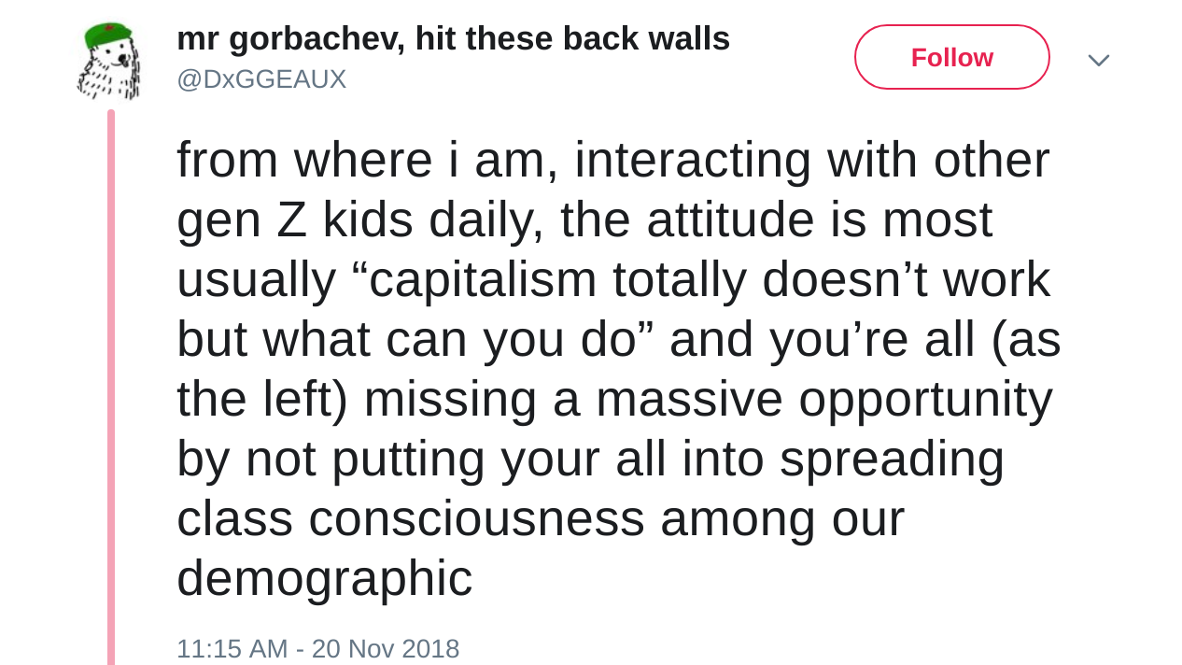Image resolution: width=1182 pixels, height=665 pixels.
Task: Click the tweet options chevron arrow
Action: tap(1099, 61)
